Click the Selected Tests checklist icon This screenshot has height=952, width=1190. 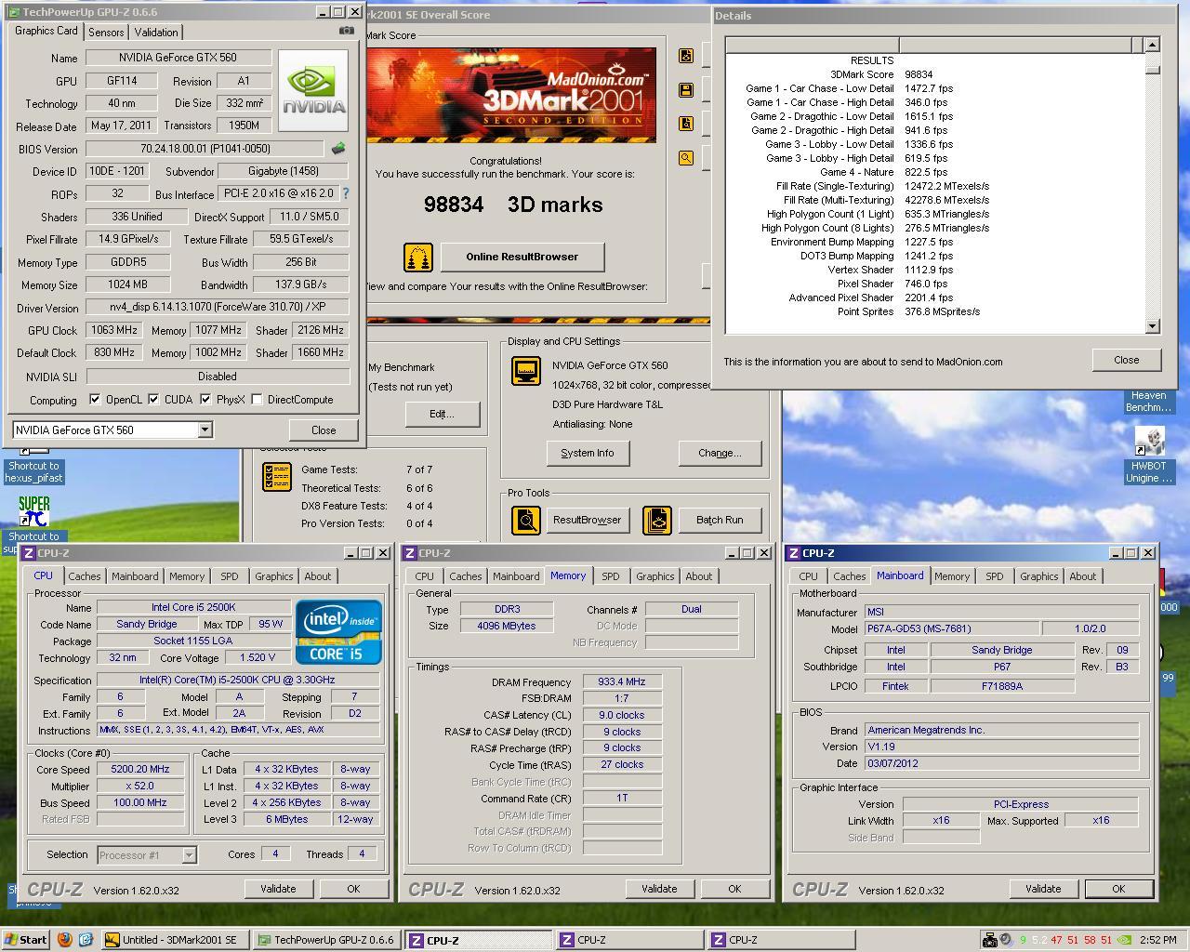(277, 476)
